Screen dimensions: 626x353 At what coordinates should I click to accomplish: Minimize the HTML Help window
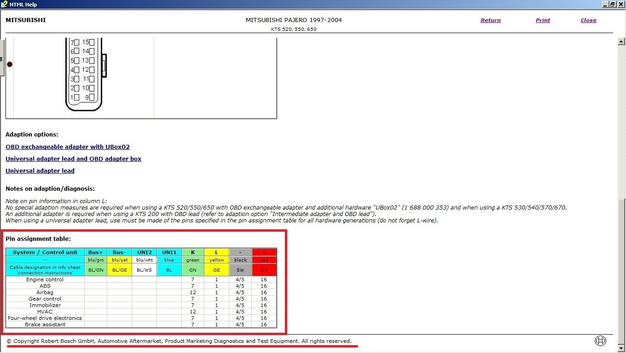[x=604, y=4]
